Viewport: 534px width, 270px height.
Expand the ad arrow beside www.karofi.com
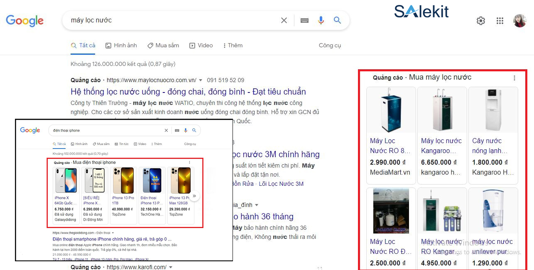coord(171,267)
